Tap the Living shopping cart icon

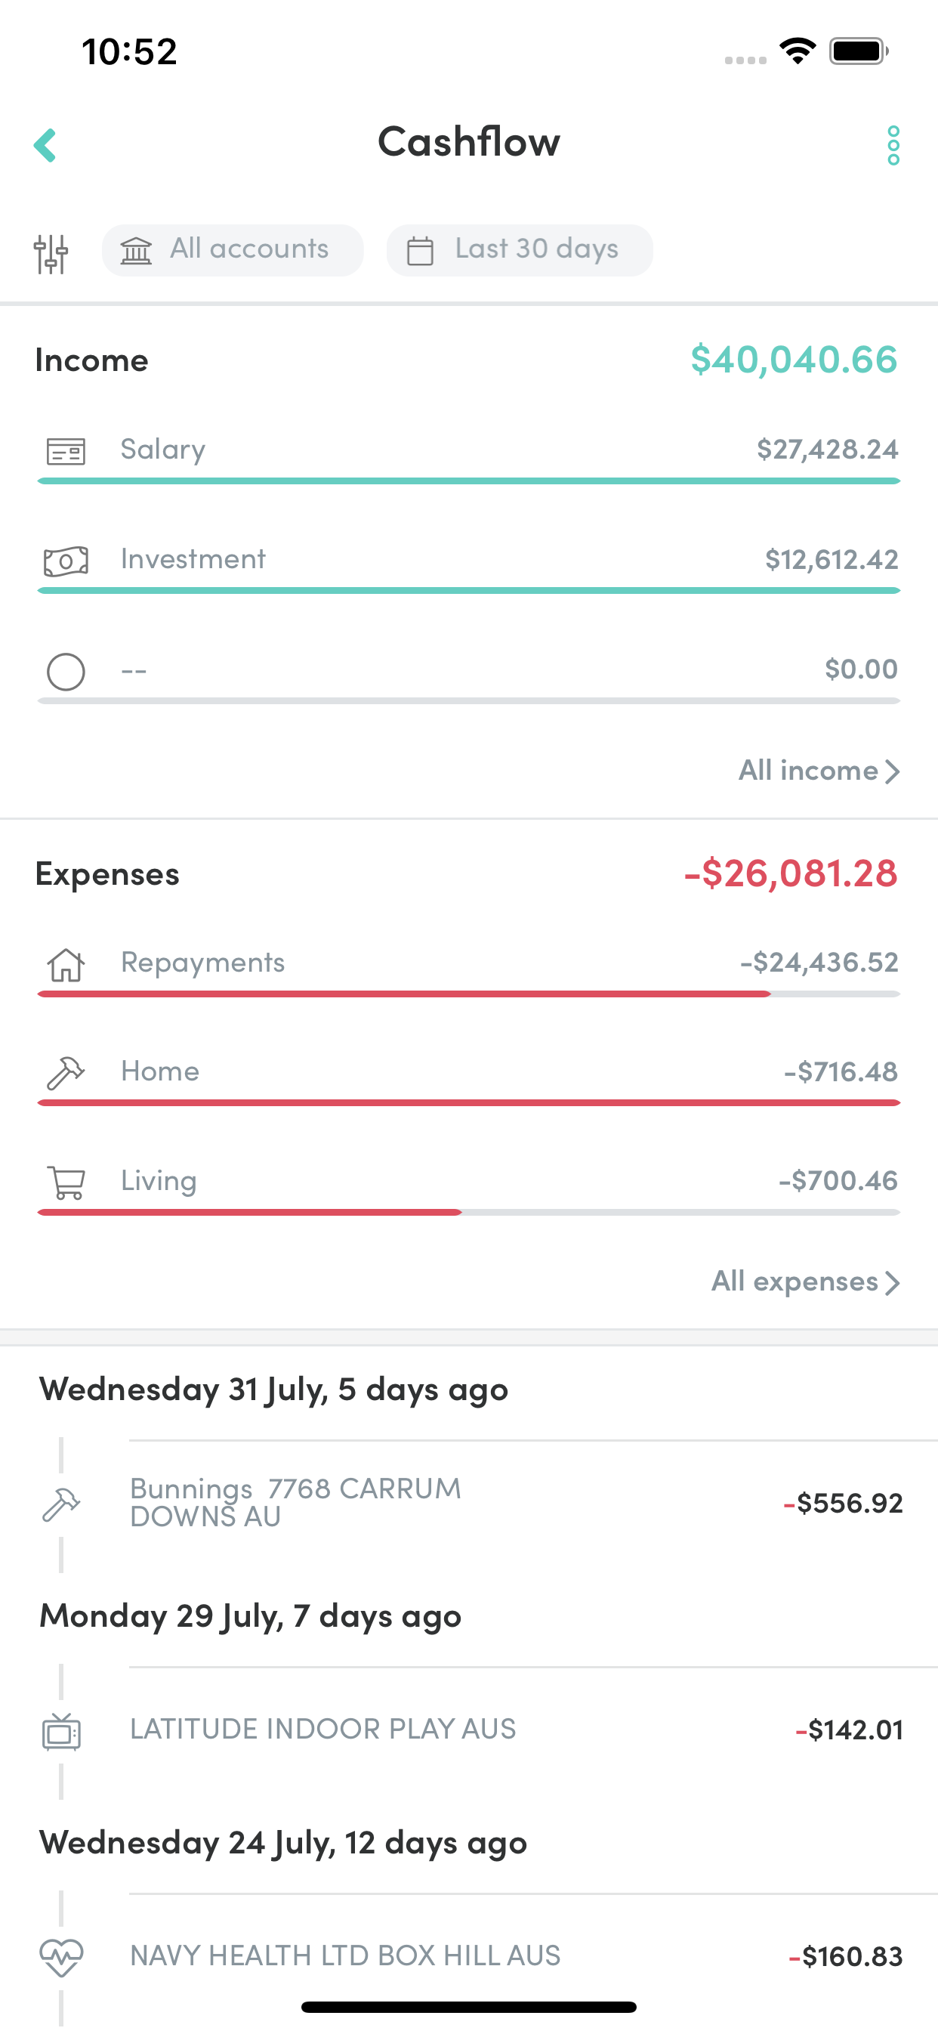(66, 1182)
